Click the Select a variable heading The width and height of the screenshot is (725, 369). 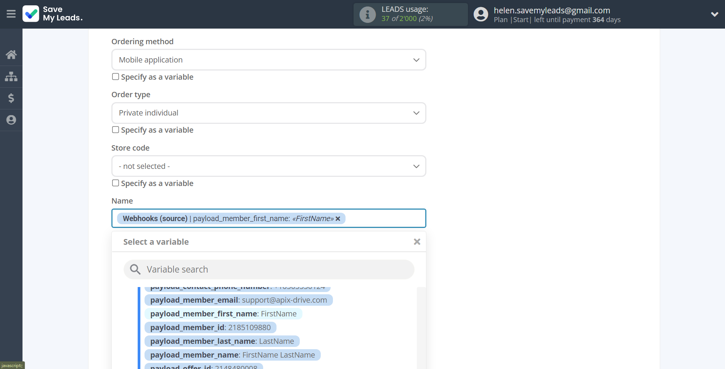156,242
